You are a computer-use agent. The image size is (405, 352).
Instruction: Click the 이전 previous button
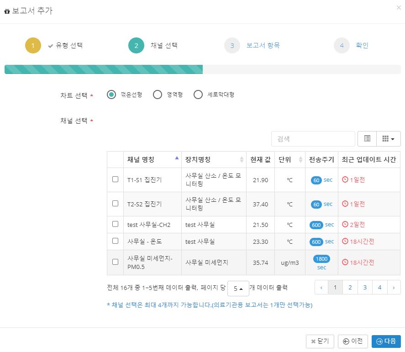(x=353, y=341)
